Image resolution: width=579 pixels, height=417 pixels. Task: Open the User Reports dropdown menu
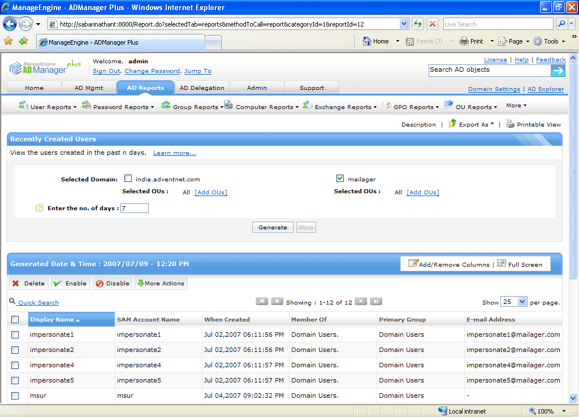point(47,106)
